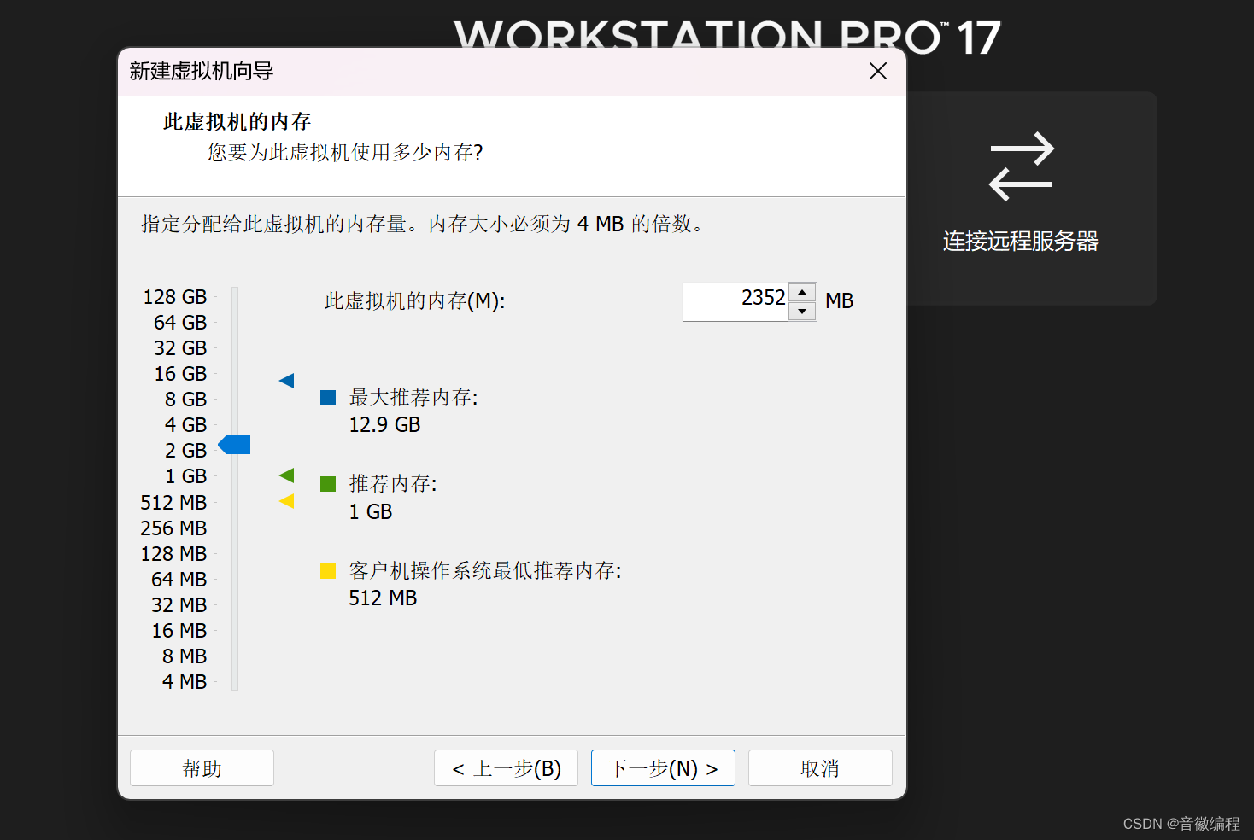1254x840 pixels.
Task: Click the 连接远程服务器 label
Action: (x=1021, y=242)
